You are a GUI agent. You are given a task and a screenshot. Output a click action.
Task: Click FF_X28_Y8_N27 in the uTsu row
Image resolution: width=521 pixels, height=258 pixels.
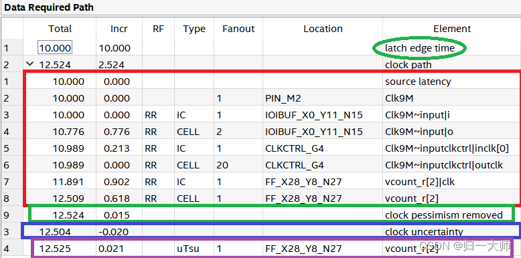pos(303,249)
